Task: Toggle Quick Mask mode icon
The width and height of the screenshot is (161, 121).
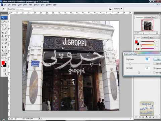Action: pos(4,70)
